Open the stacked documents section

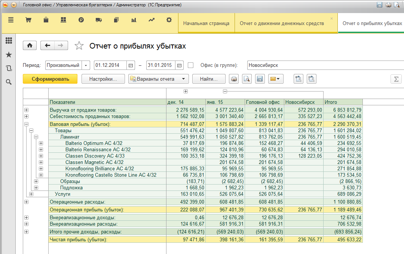pyautogui.click(x=116, y=20)
